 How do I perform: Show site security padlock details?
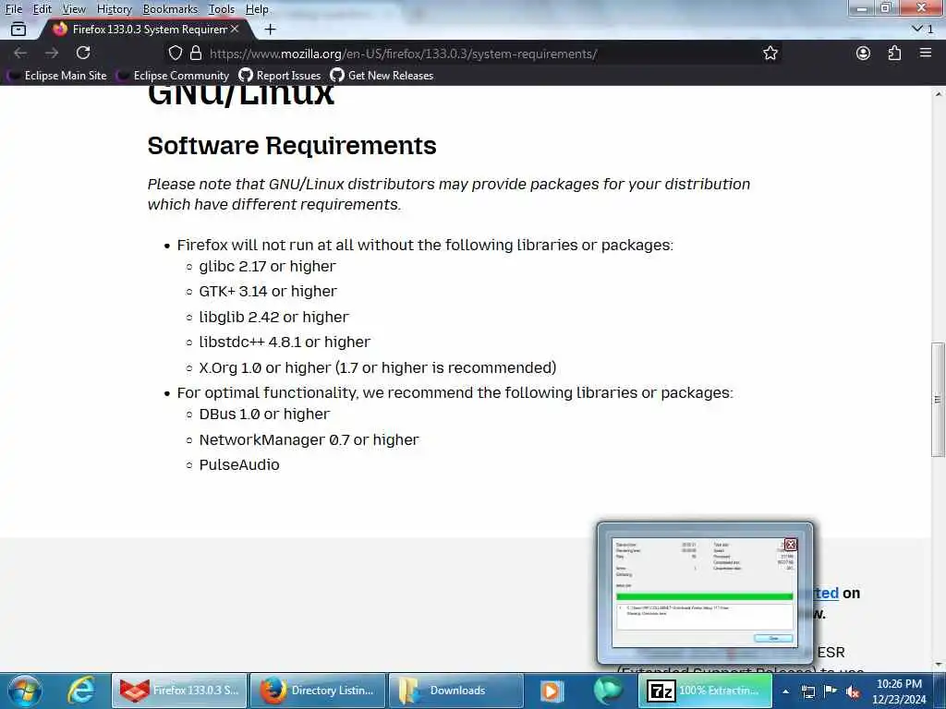(196, 53)
